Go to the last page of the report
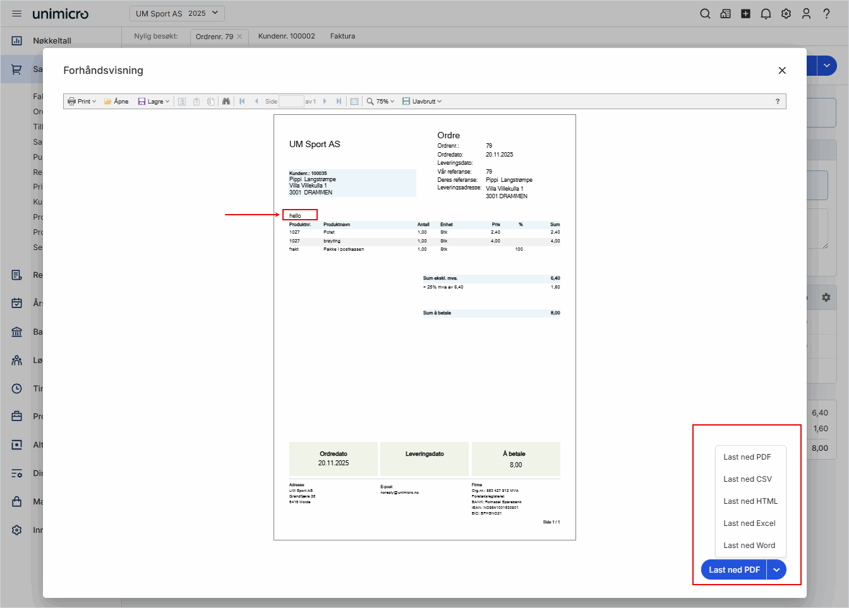The height and width of the screenshot is (608, 849). tap(339, 102)
